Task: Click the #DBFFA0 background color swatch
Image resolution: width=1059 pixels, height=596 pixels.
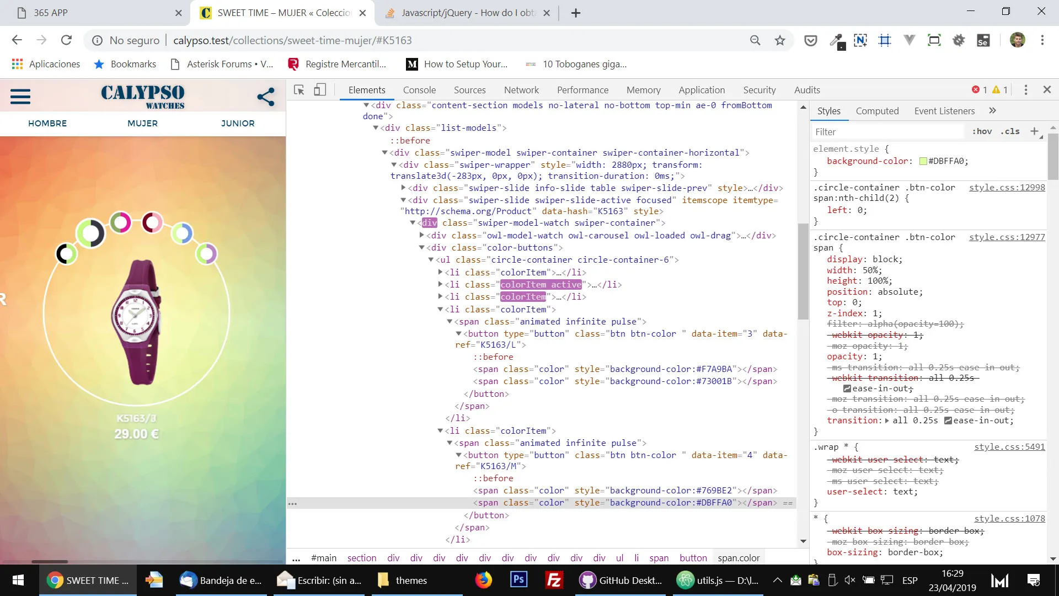Action: pos(923,161)
